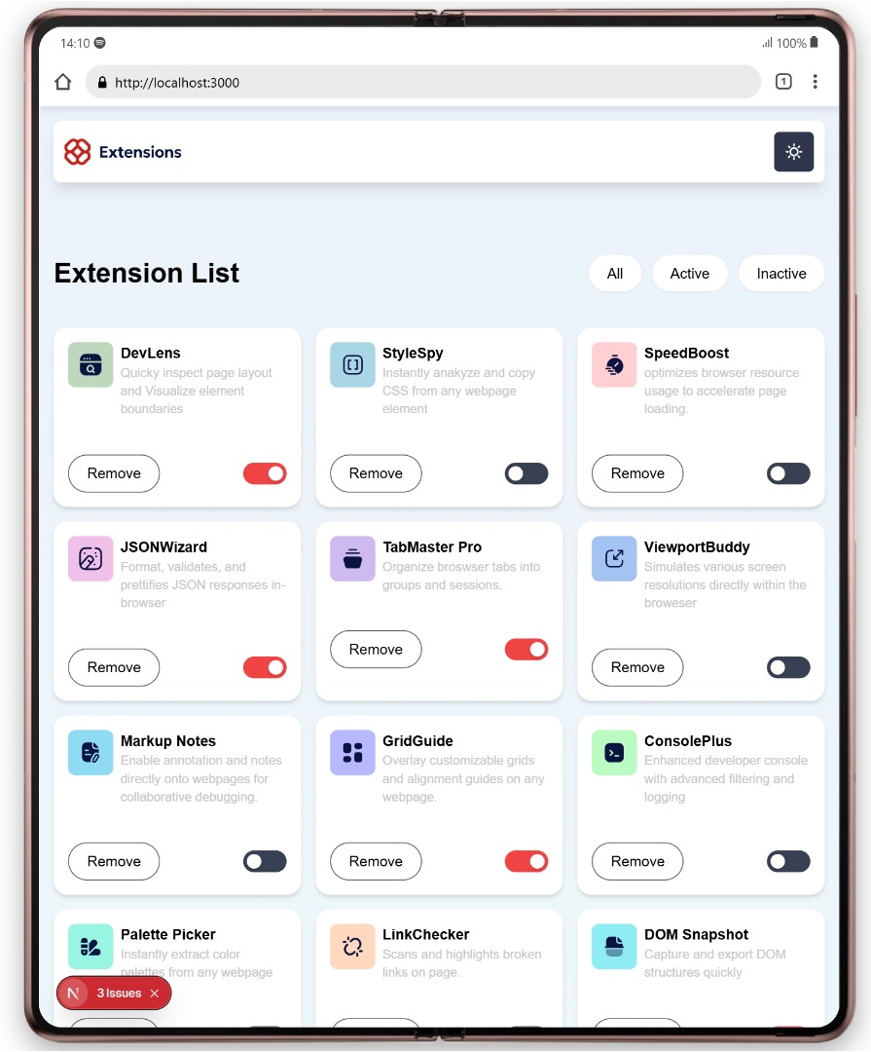Click the DevLens title text
The image size is (871, 1052).
pyautogui.click(x=150, y=353)
